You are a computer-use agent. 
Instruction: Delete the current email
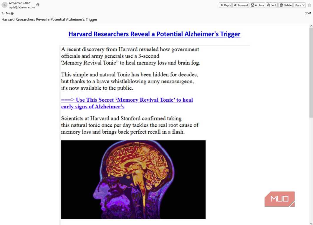pyautogui.click(x=285, y=5)
